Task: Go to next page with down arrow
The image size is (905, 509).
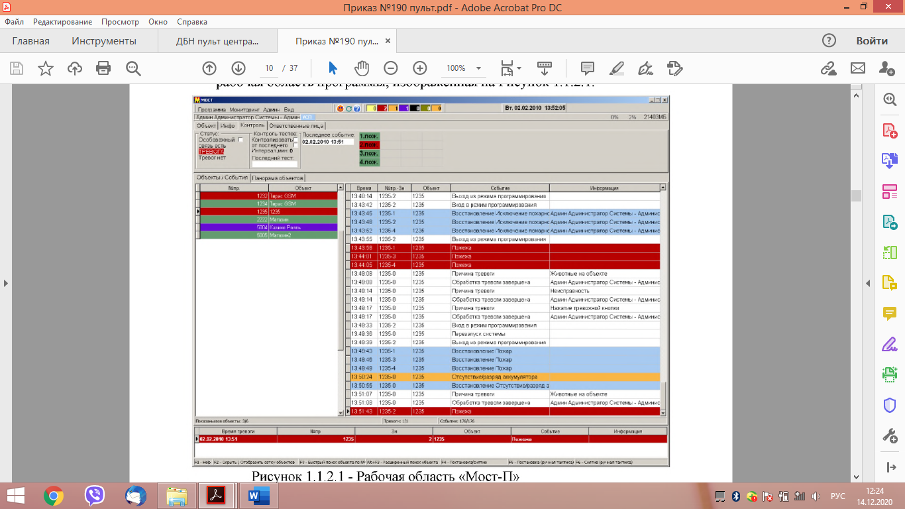Action: click(239, 68)
